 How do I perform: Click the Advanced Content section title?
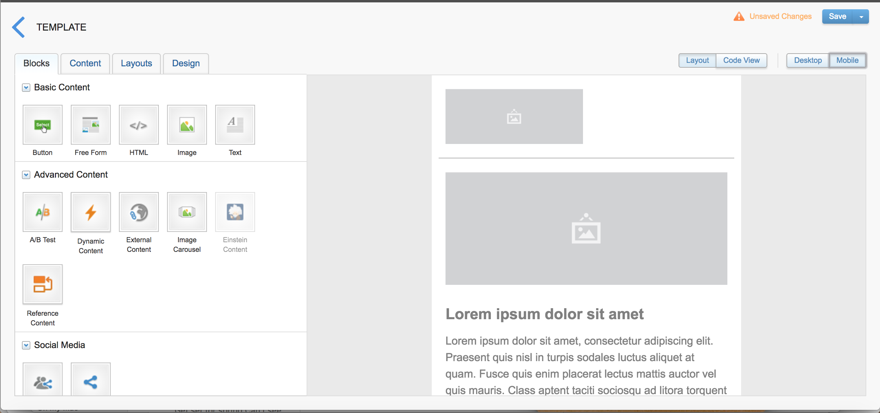pos(71,175)
